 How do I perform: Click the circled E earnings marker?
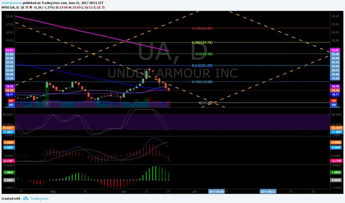tap(47, 104)
